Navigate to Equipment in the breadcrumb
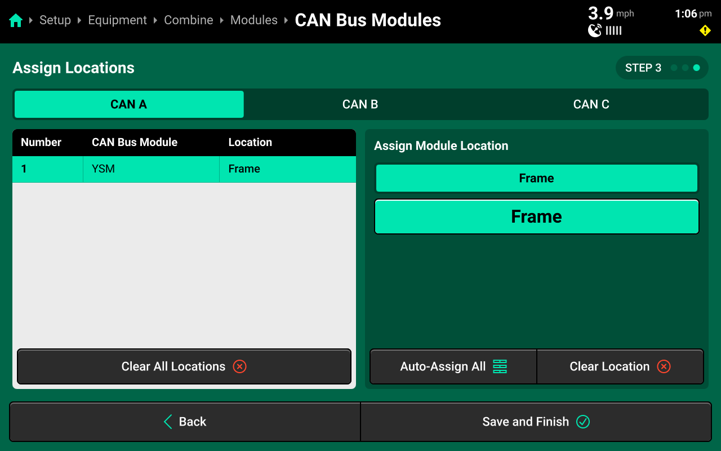The image size is (721, 451). (117, 20)
